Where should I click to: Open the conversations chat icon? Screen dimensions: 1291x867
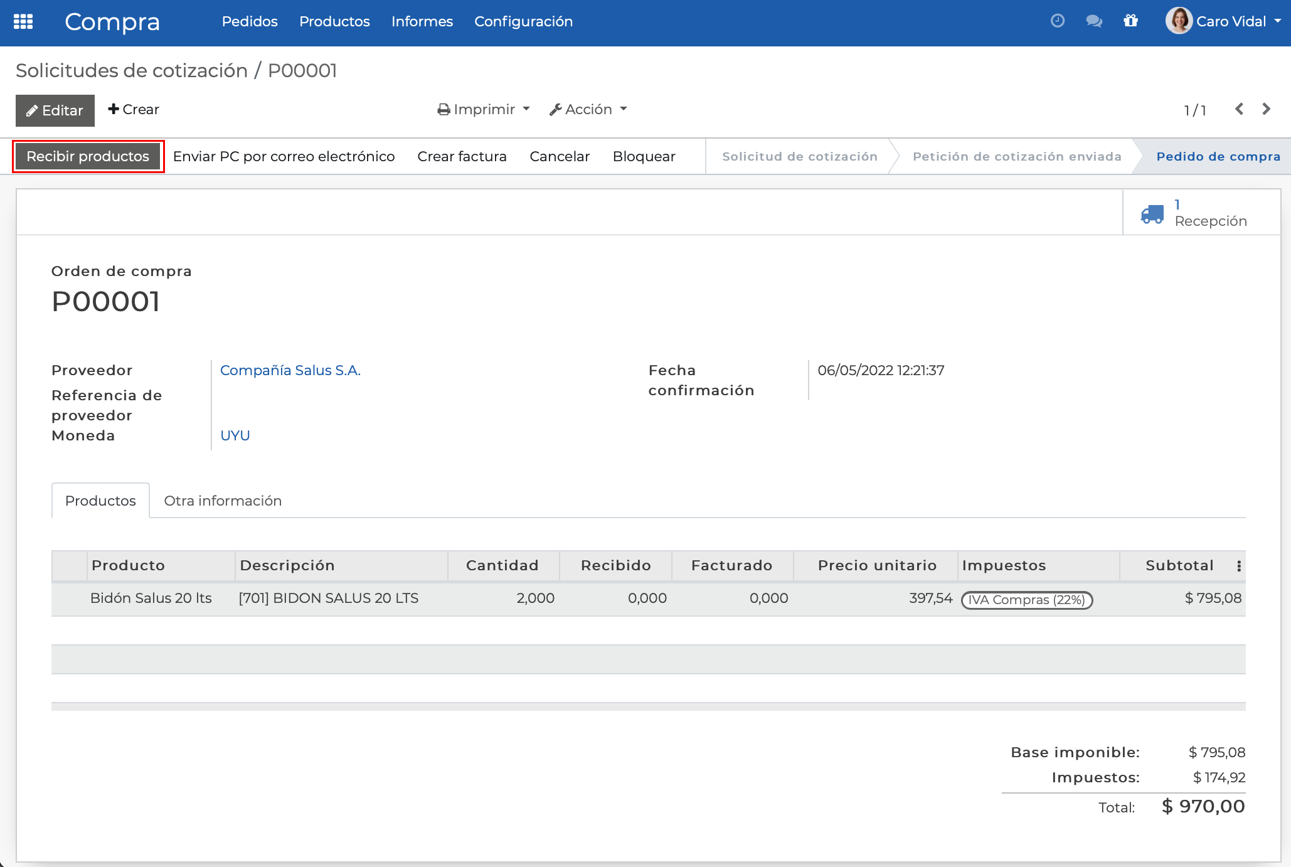click(1094, 21)
